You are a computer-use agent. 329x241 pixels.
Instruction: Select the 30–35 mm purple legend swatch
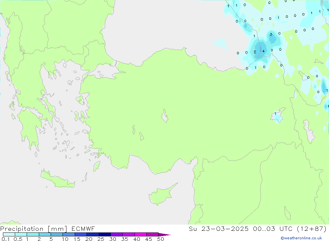[x=117, y=234]
